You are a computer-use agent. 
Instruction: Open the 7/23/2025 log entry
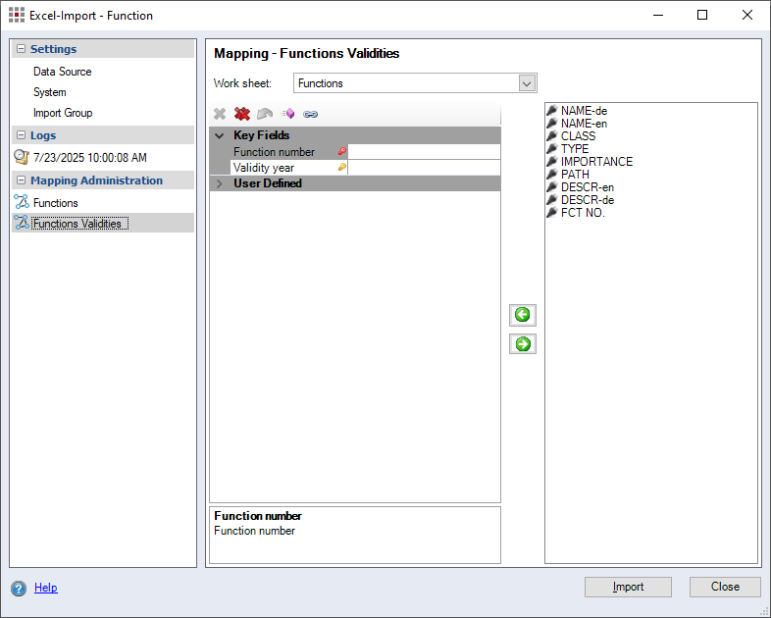pos(89,157)
